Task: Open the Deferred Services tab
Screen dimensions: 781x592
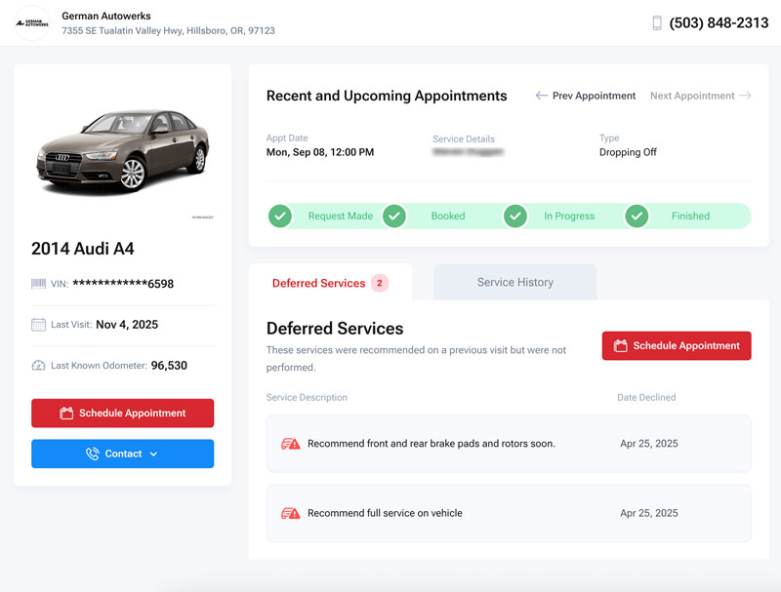Action: [319, 283]
